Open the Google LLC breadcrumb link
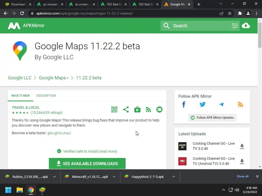The height and width of the screenshot is (196, 262). pyautogui.click(x=20, y=78)
